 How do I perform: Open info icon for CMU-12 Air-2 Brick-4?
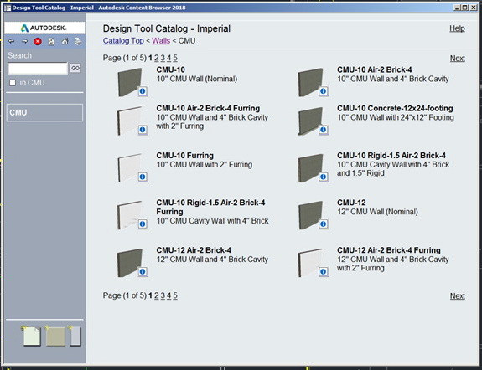pos(143,272)
